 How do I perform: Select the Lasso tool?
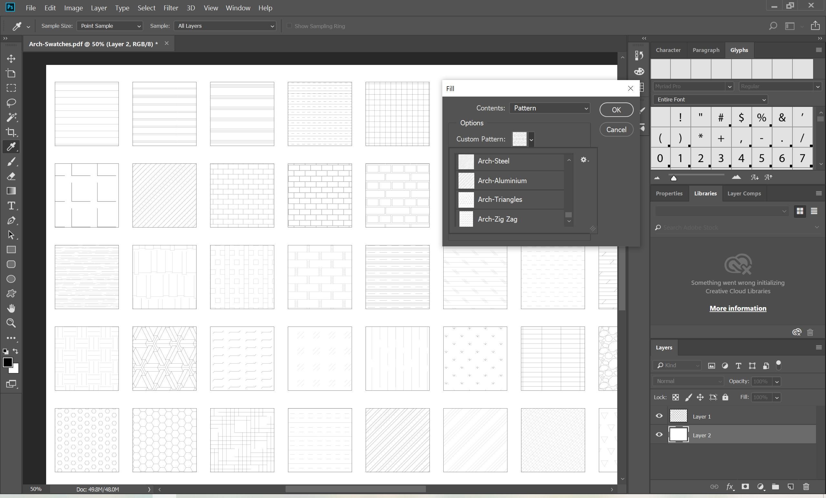click(11, 102)
